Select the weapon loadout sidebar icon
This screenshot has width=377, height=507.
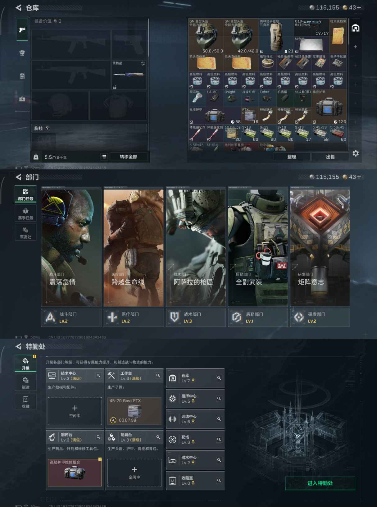pos(22,30)
